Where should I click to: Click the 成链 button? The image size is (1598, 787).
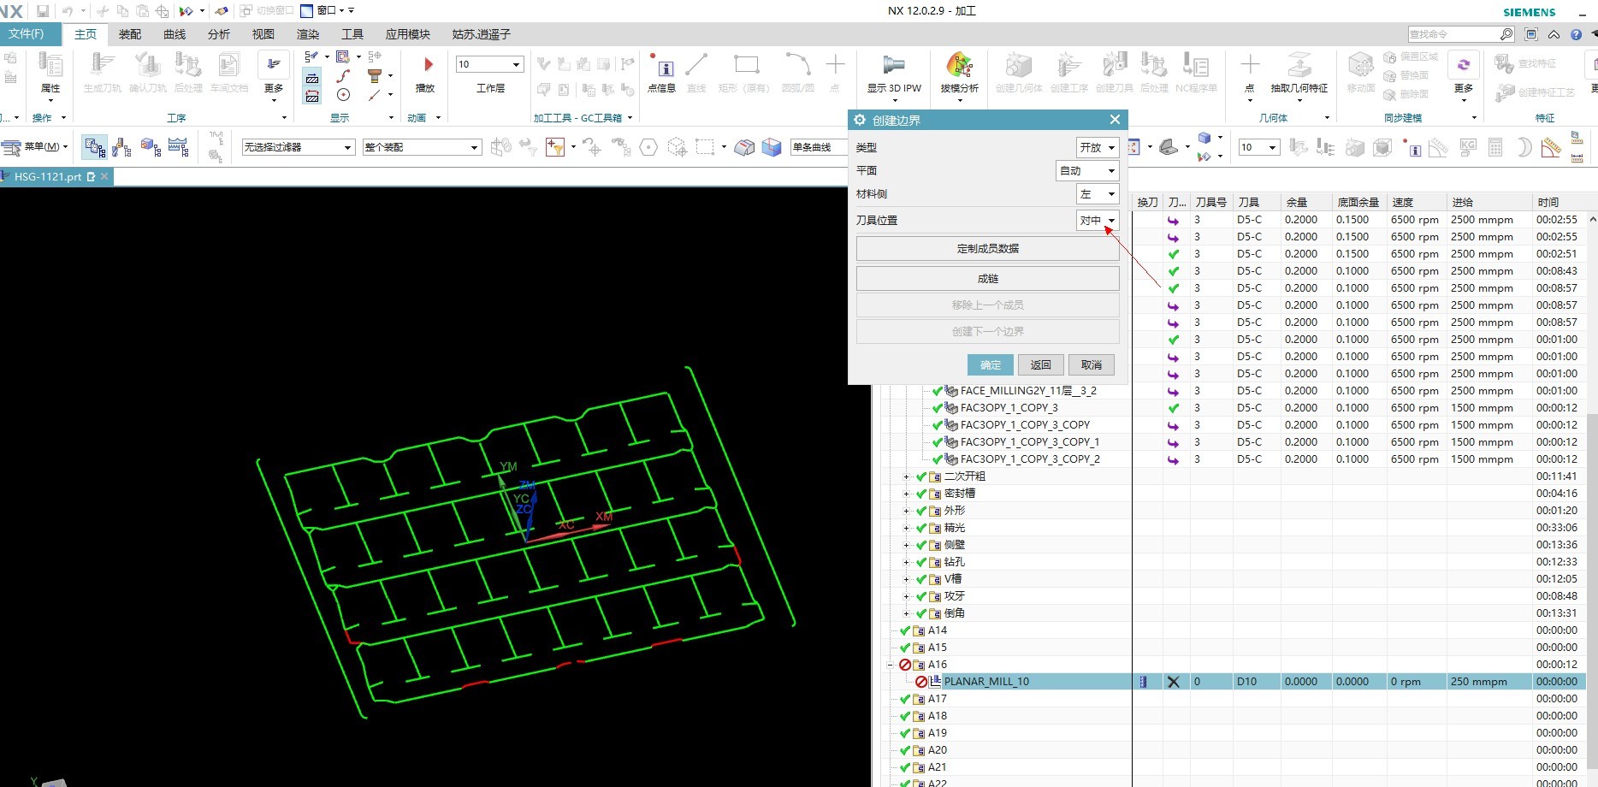(x=987, y=278)
